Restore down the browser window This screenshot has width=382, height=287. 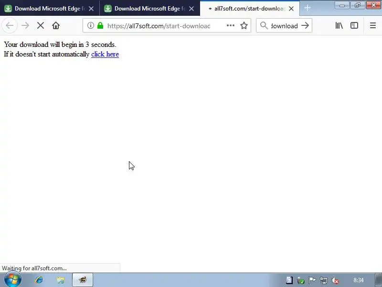pyautogui.click(x=357, y=5)
